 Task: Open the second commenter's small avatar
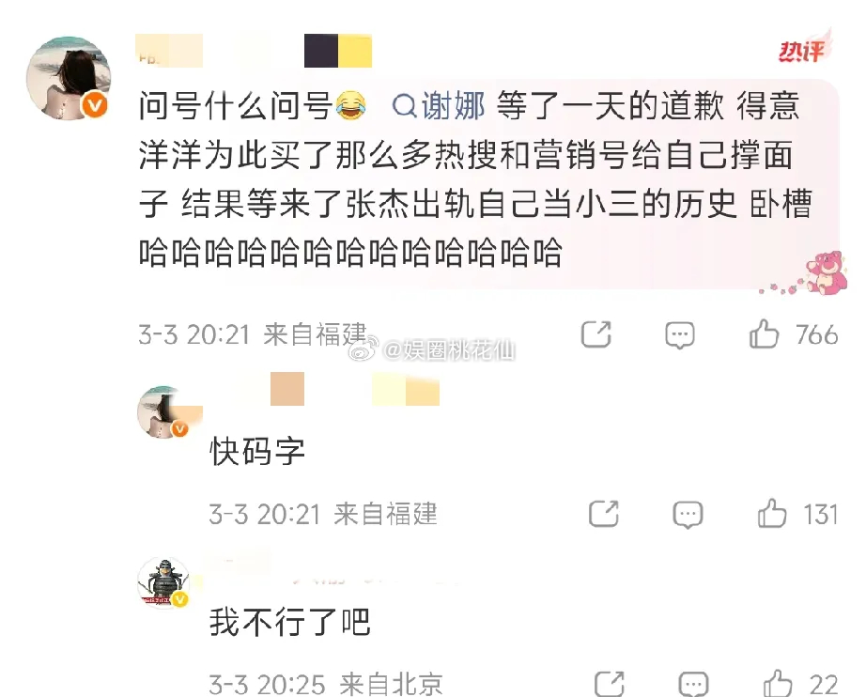[163, 412]
